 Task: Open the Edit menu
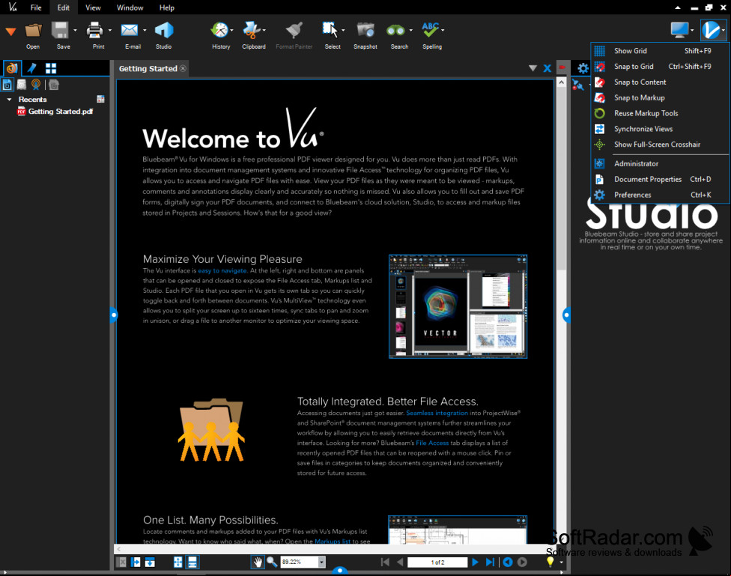tap(64, 7)
